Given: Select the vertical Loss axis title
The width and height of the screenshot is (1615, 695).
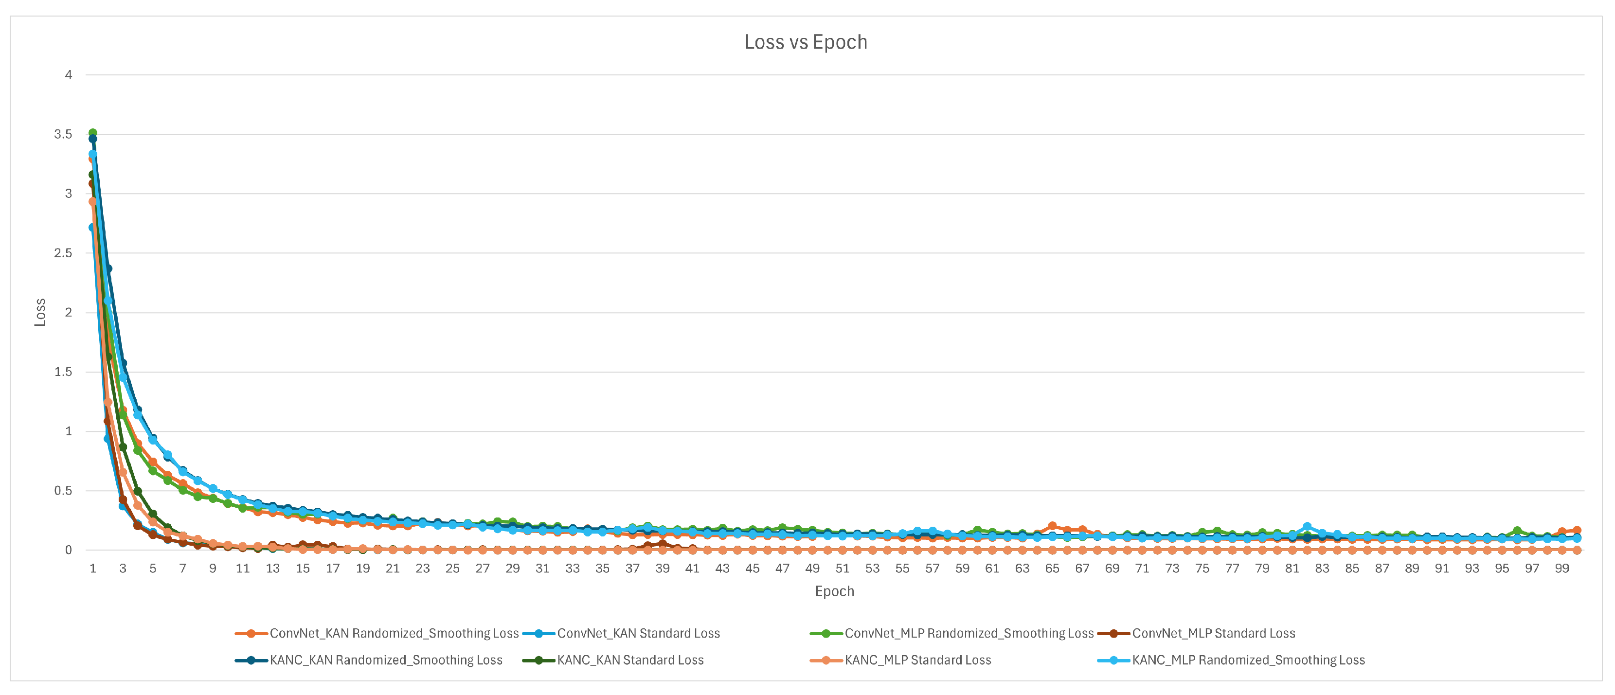Looking at the screenshot, I should (x=40, y=312).
